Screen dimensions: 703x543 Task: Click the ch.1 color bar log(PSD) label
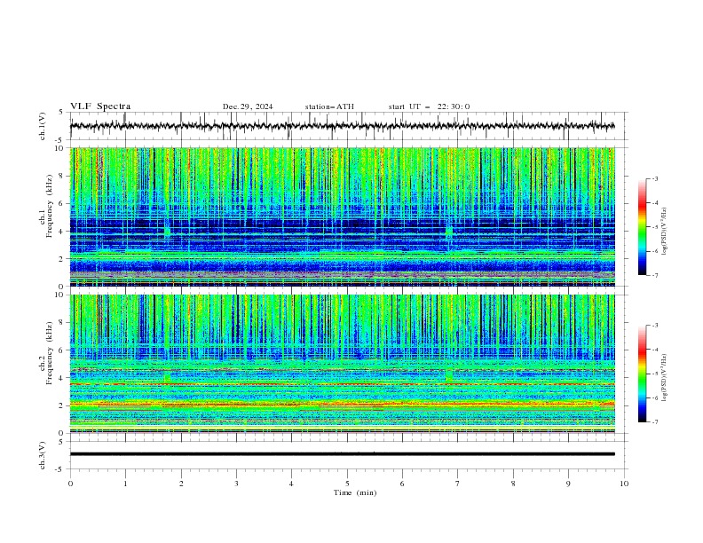[x=665, y=232]
